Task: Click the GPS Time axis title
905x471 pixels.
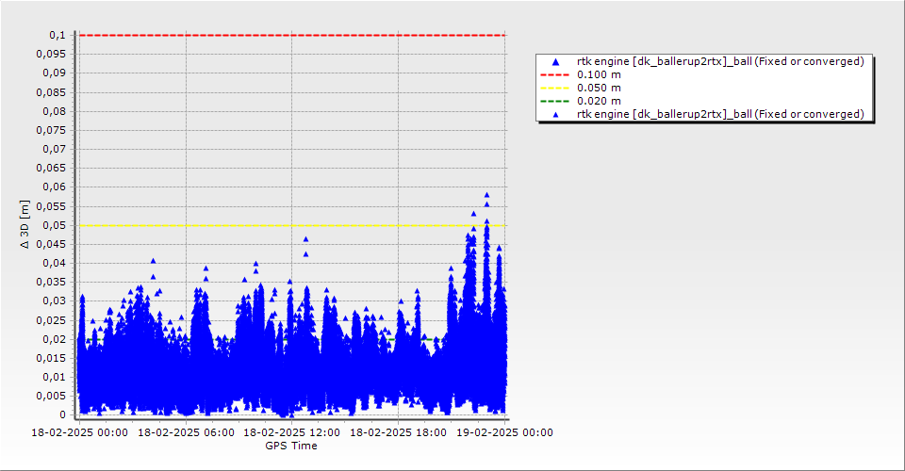Action: pyautogui.click(x=291, y=446)
